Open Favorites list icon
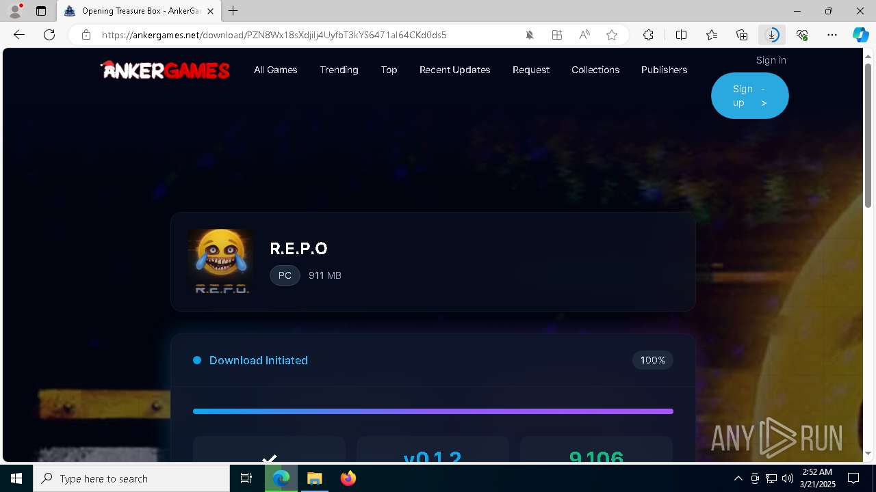Viewport: 876px width, 492px height. (x=712, y=35)
